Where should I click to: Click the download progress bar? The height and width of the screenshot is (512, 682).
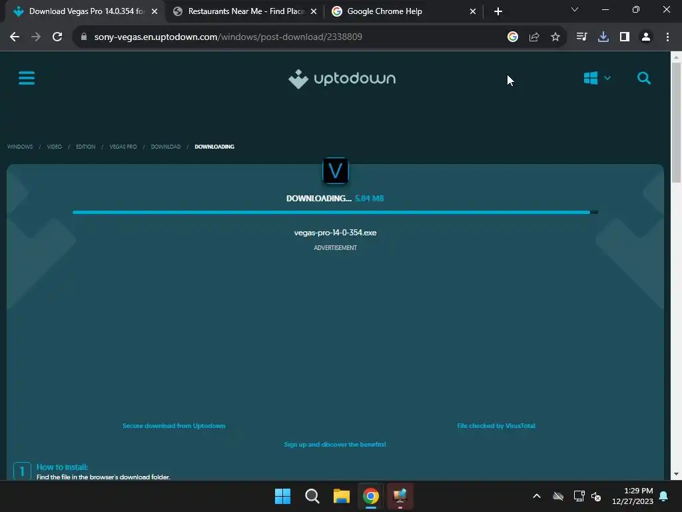click(336, 212)
